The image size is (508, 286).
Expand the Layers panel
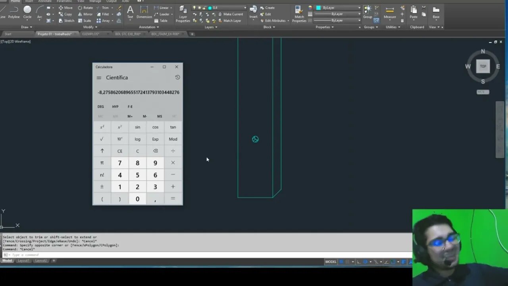tap(211, 27)
